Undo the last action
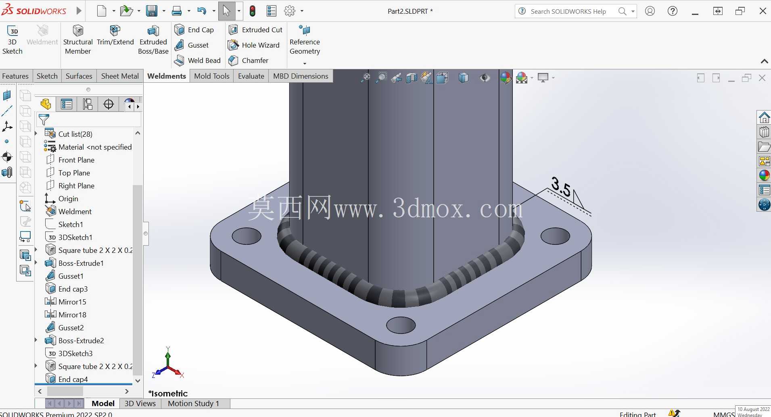The width and height of the screenshot is (771, 417). click(202, 11)
